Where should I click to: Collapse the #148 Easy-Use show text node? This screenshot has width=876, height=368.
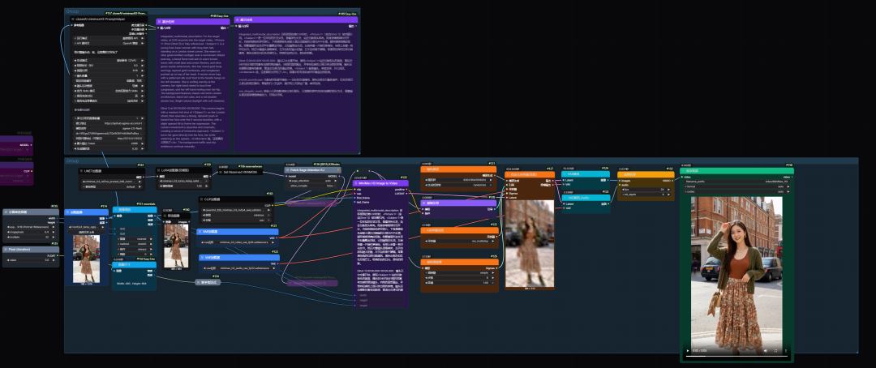click(159, 21)
